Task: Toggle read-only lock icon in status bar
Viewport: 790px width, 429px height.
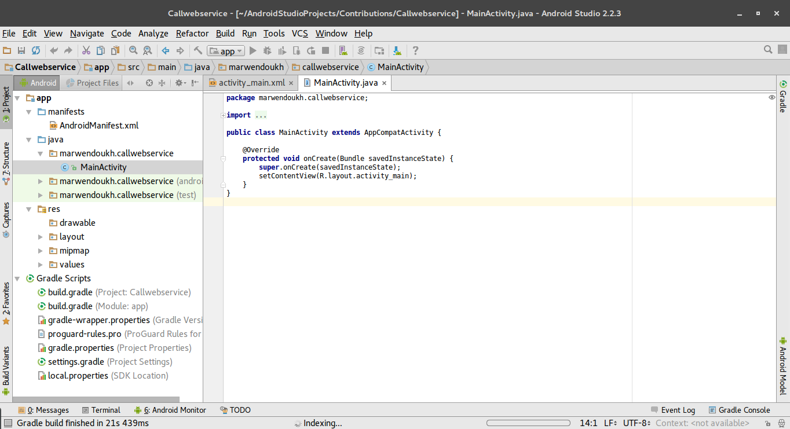Action: (767, 423)
